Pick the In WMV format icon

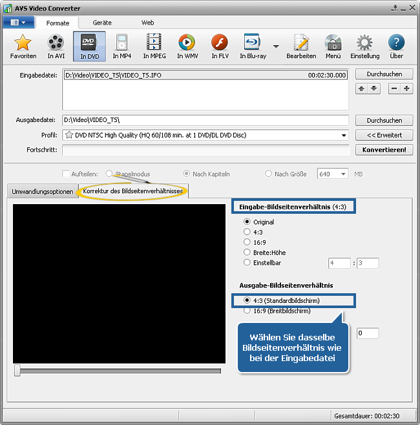click(187, 47)
